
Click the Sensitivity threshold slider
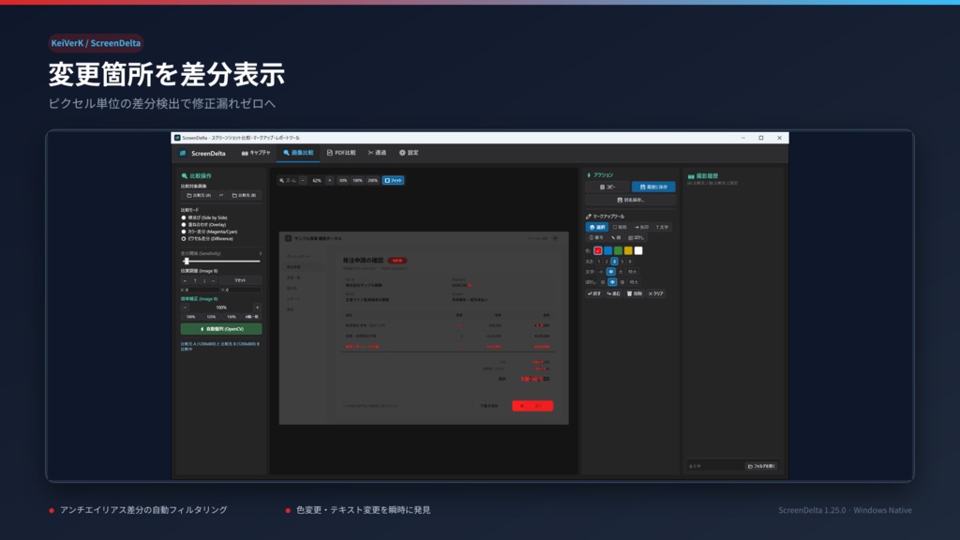(221, 262)
